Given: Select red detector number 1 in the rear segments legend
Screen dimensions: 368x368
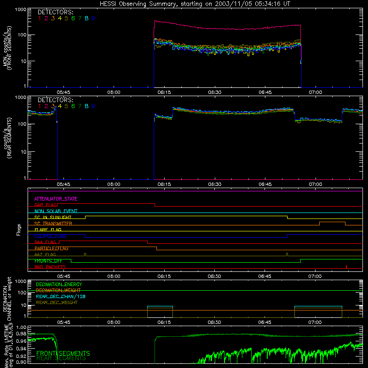Looking at the screenshot, I should [40, 106].
